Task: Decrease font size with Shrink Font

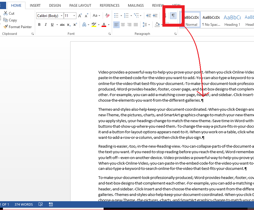Action: pos(87,16)
